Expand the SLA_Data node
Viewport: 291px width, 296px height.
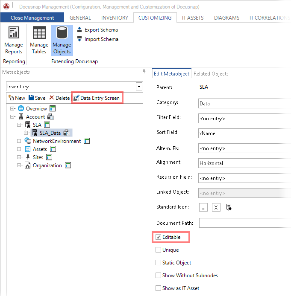click(x=26, y=133)
